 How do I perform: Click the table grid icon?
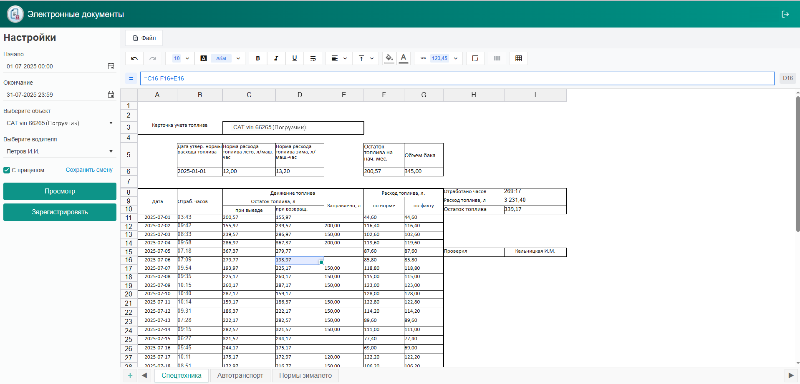(x=518, y=58)
